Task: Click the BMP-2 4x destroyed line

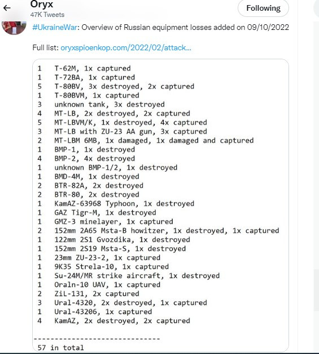Action: point(86,159)
